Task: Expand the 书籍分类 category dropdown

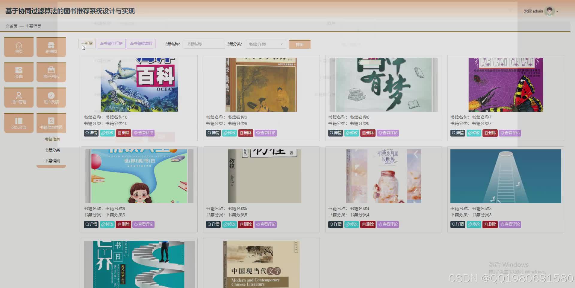Action: coord(265,44)
